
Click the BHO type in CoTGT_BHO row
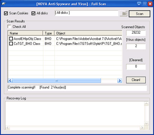48,43
